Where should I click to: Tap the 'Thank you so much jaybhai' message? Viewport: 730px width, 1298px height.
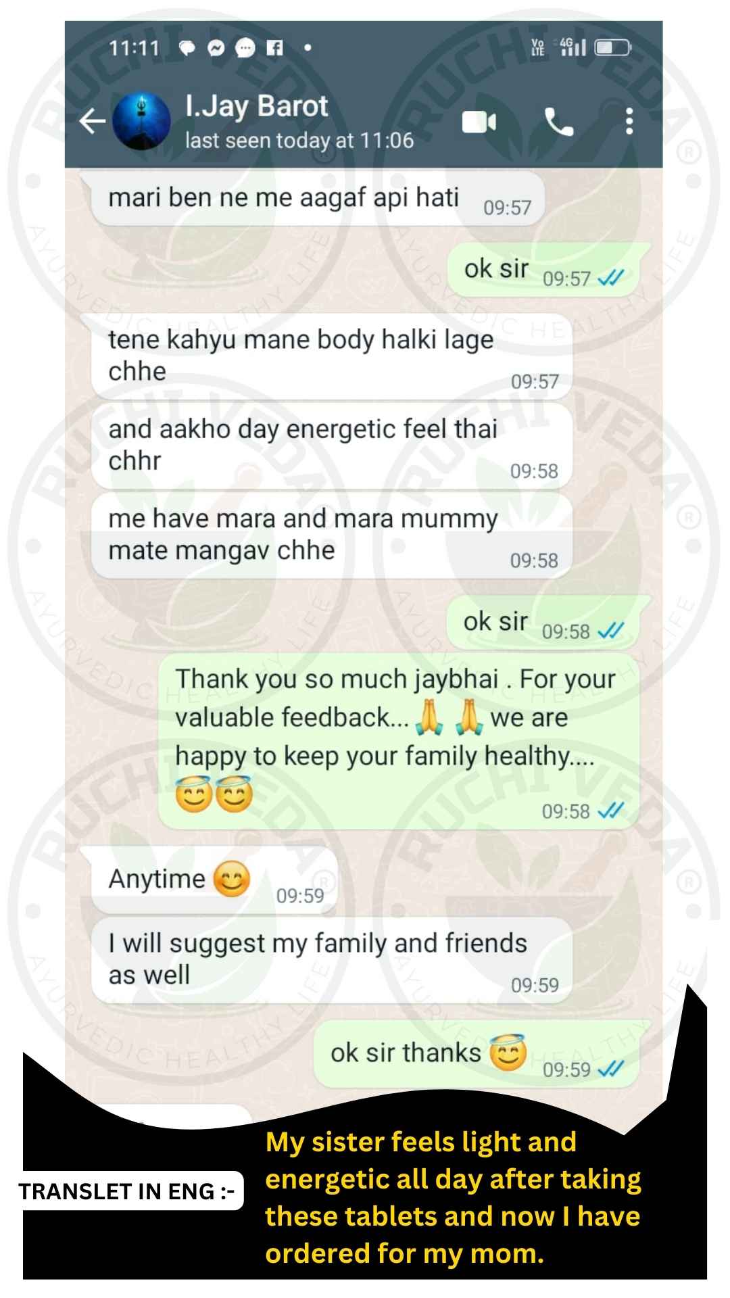398,741
